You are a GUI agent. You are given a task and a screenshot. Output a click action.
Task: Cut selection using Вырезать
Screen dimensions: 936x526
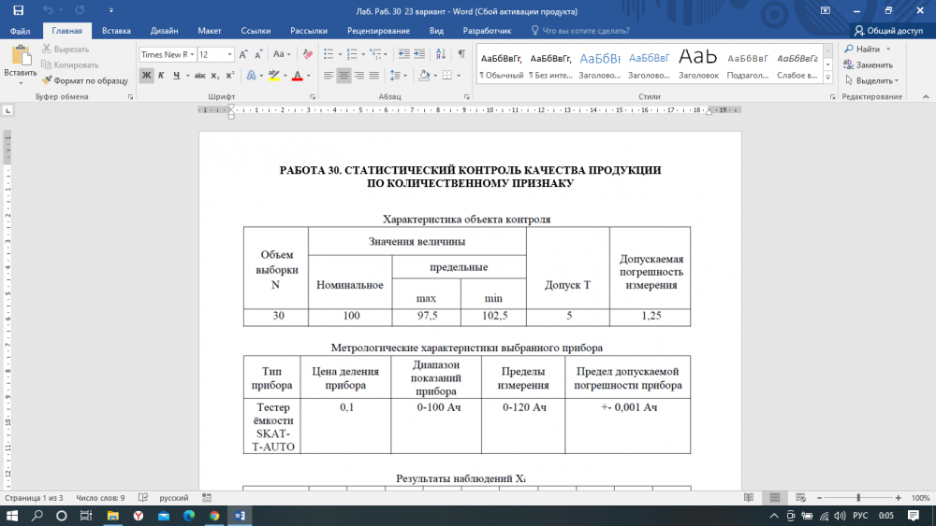(66, 49)
